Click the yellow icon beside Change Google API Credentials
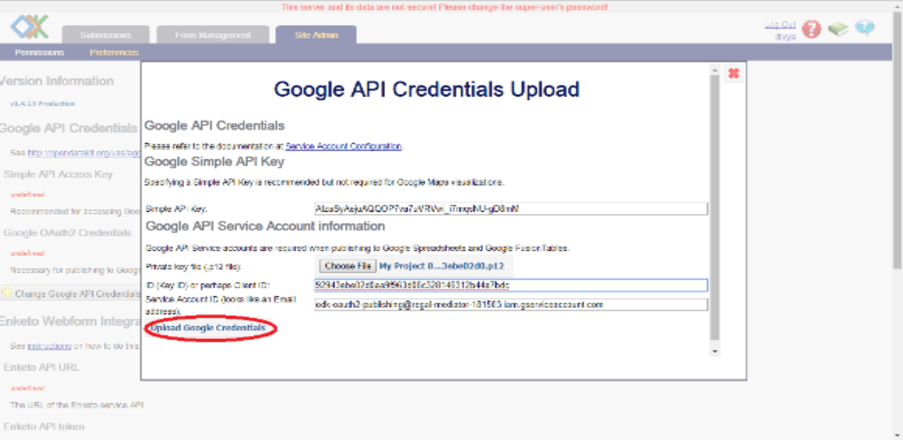Screen dimensions: 903x440 pyautogui.click(x=7, y=292)
